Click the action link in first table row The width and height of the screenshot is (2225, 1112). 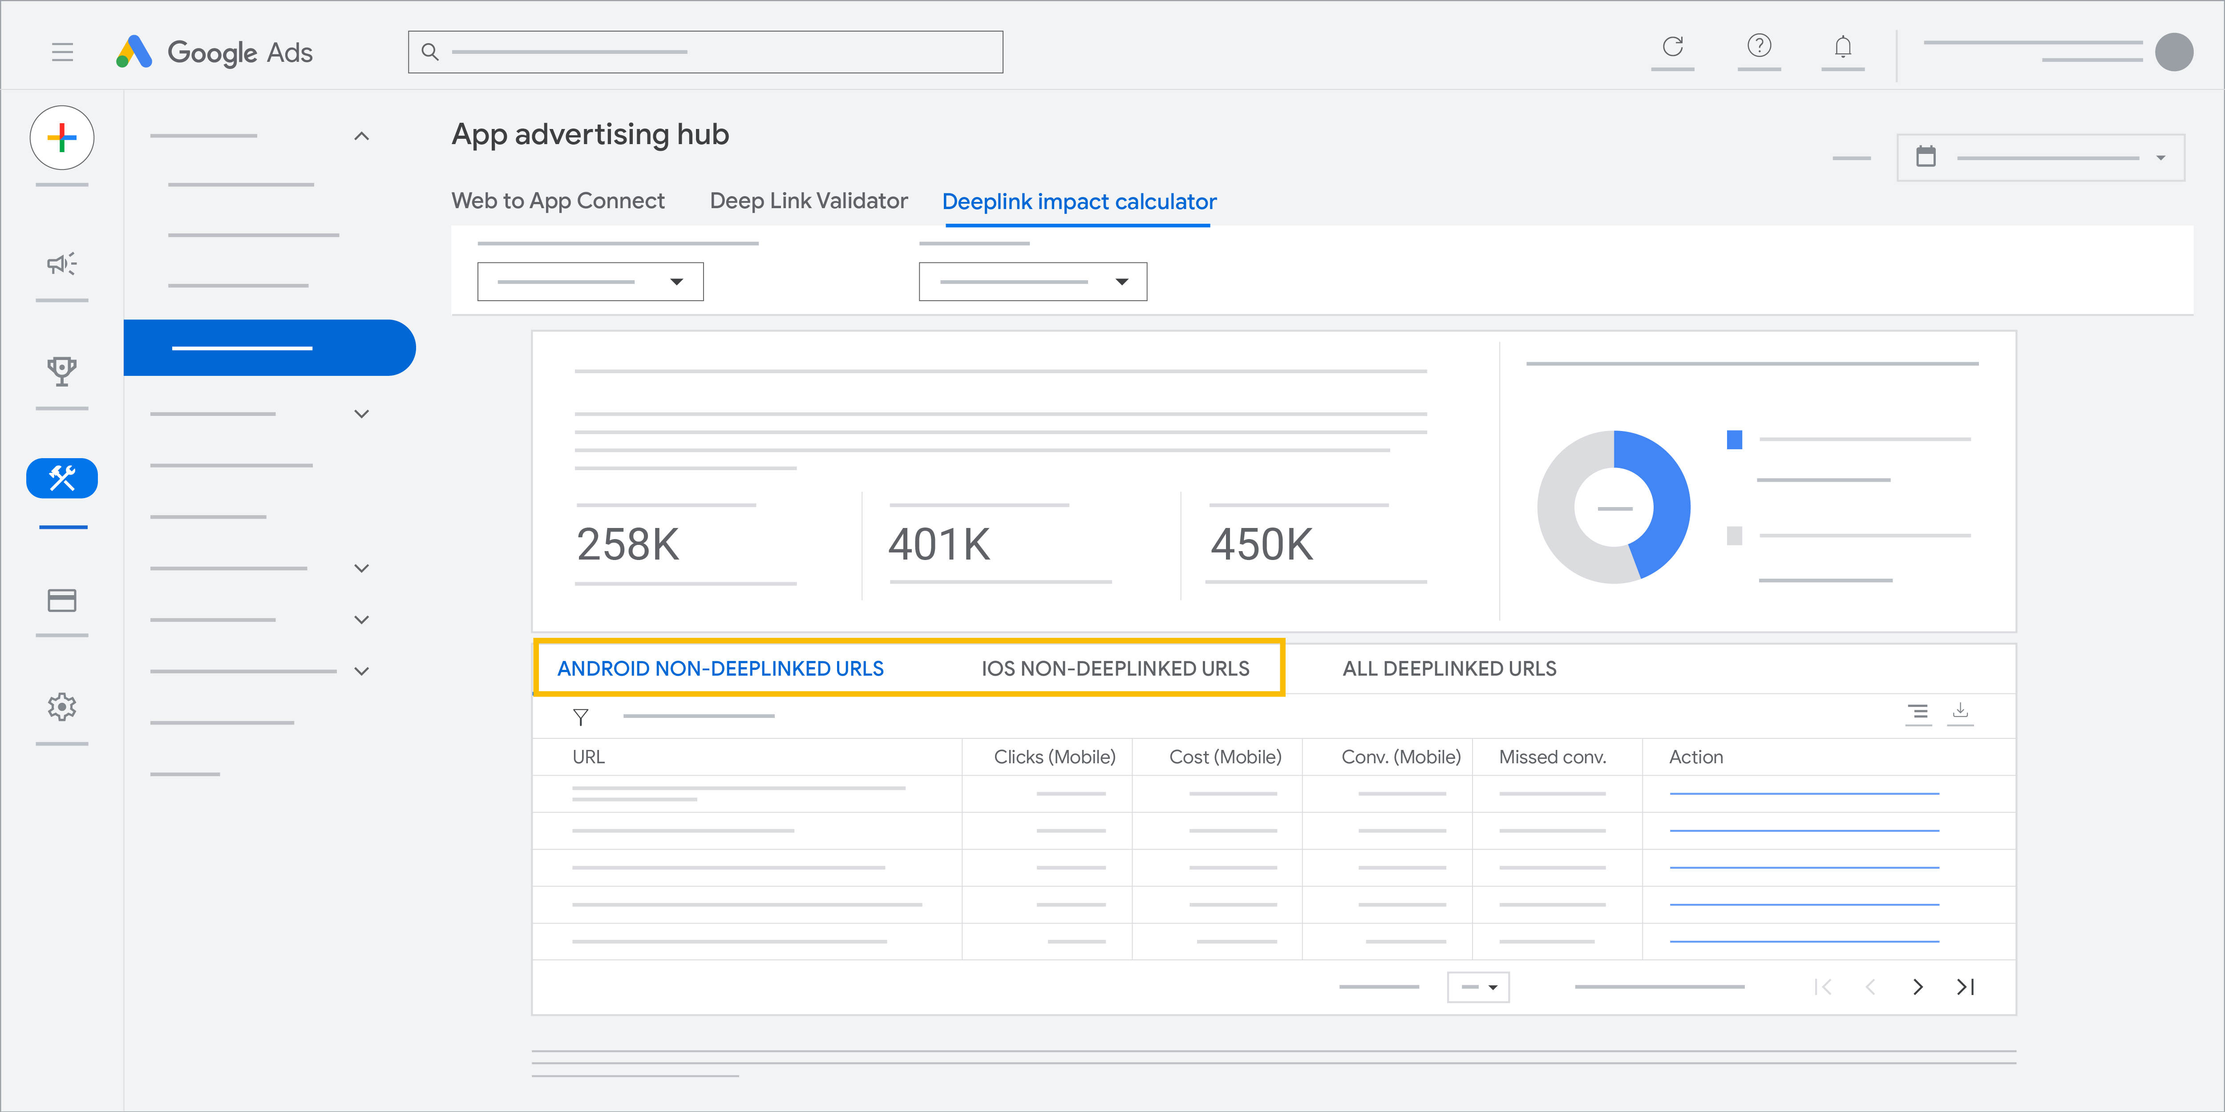pyautogui.click(x=1804, y=794)
